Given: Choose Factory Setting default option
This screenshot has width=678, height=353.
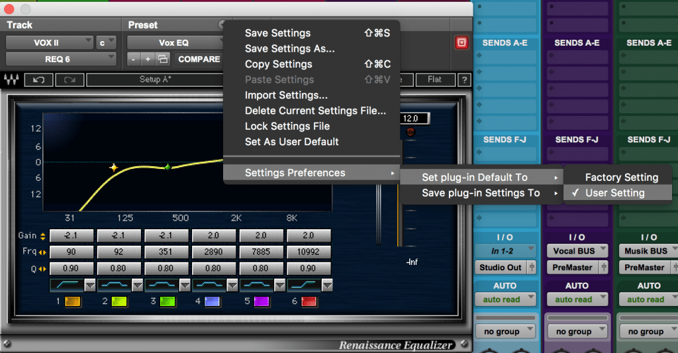Looking at the screenshot, I should coord(618,177).
